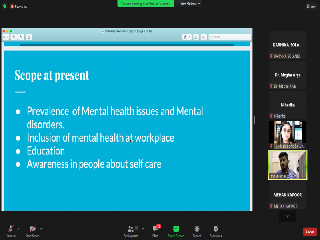This screenshot has width=320, height=240.
Task: Zoom in on the PDF page
Action: (x=21, y=37)
